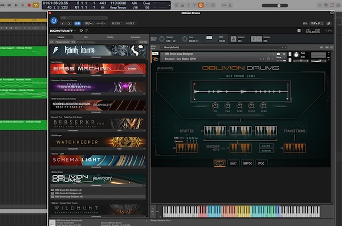The image size is (342, 226).
Task: Toggle the Kontakt library browser icon
Action: coord(87,31)
